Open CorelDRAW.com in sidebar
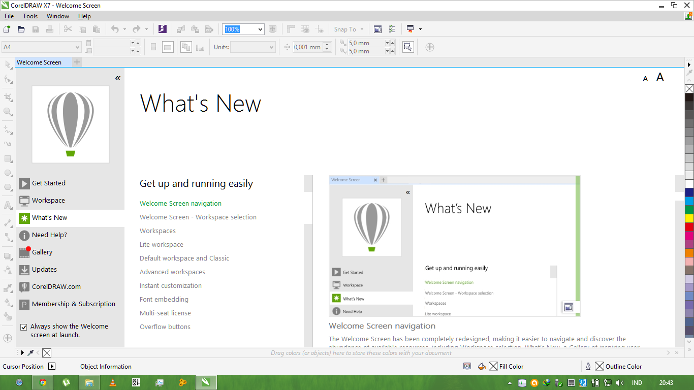 click(70, 287)
